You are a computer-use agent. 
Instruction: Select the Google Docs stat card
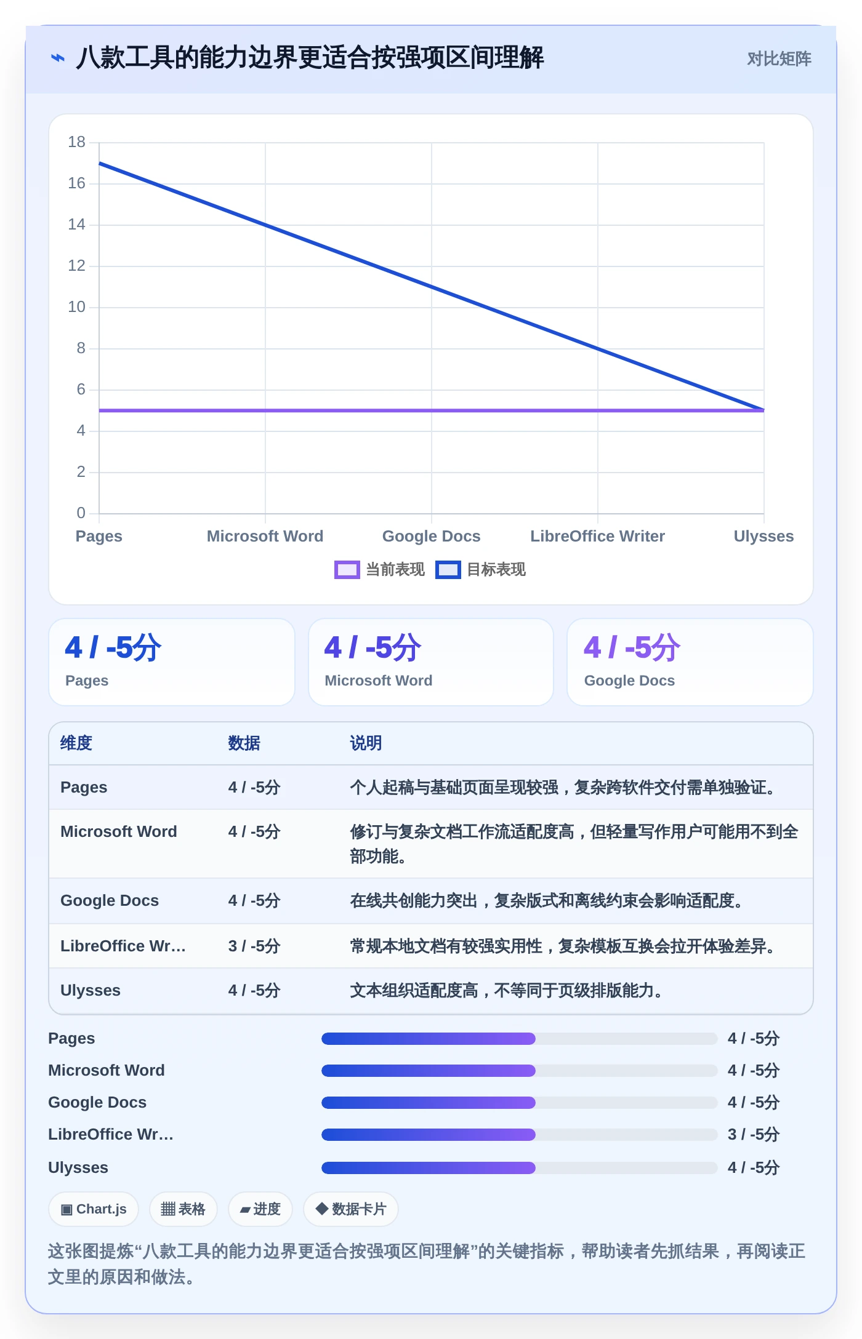690,662
